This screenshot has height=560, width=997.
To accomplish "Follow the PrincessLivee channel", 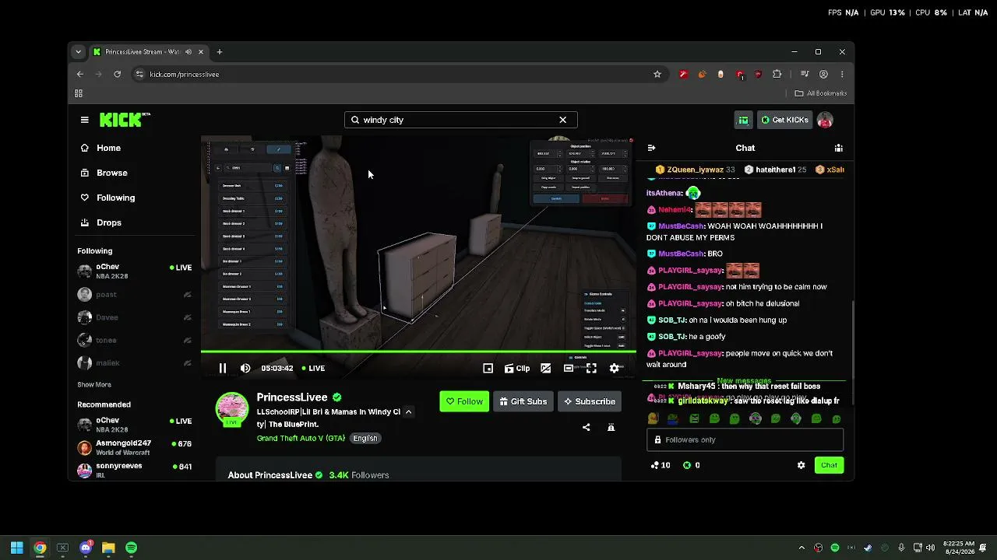I will coord(464,401).
